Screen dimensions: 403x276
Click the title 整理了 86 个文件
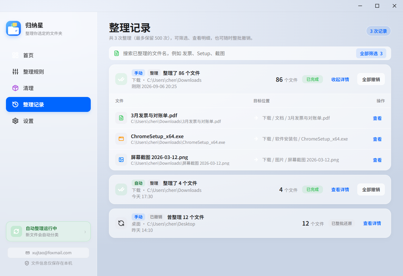tap(181, 73)
